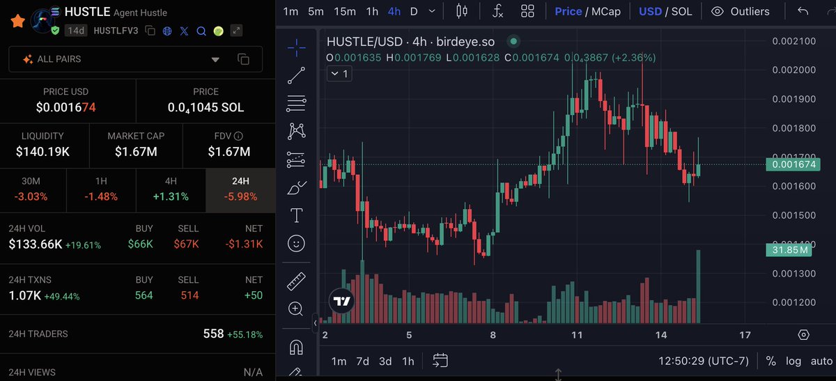Select the 4H price change tab
836x381 pixels.
coord(171,189)
